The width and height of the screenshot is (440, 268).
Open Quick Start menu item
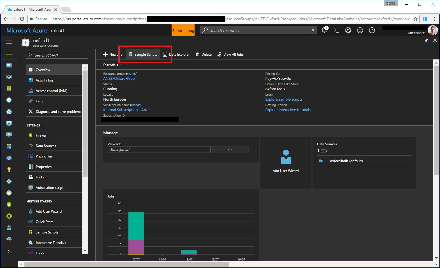click(54, 222)
